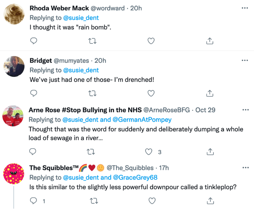View The Squibbles profile picture

[x=14, y=174]
